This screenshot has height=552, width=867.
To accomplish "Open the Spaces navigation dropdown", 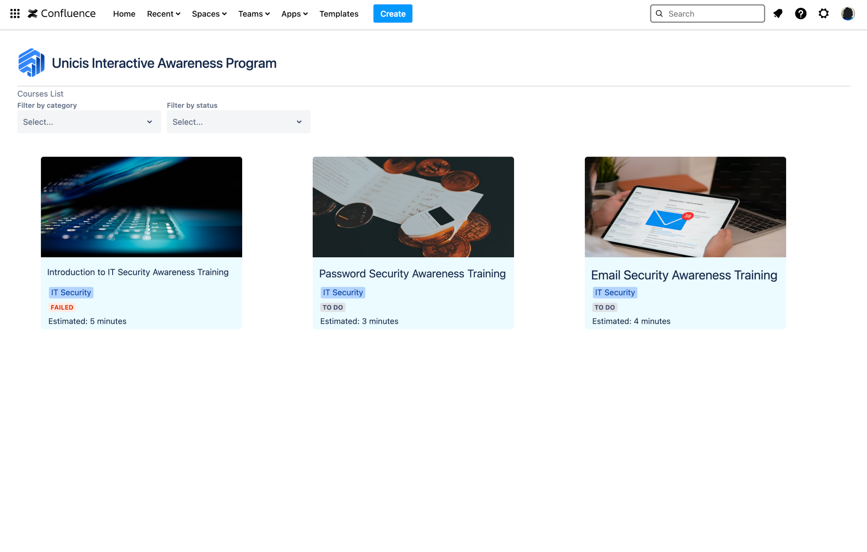I will [208, 14].
